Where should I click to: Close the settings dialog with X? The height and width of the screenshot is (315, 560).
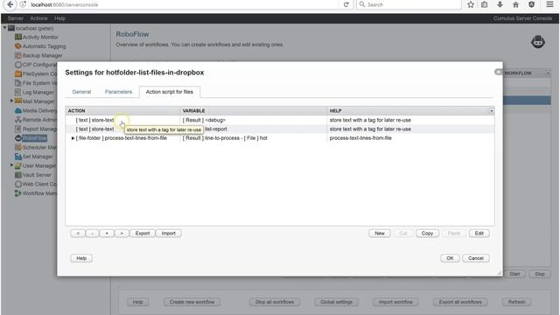(x=498, y=72)
